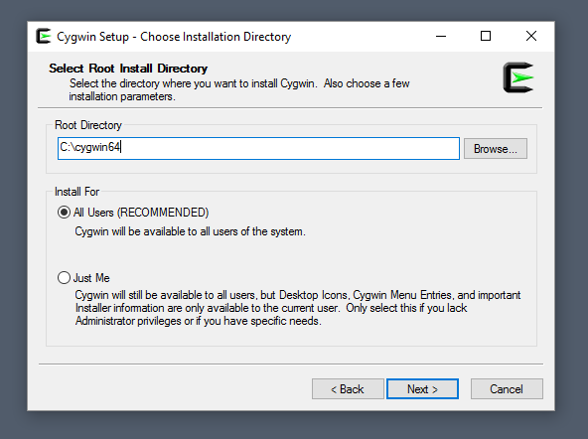Select the All Users (RECOMMENDED) radio button

point(64,213)
